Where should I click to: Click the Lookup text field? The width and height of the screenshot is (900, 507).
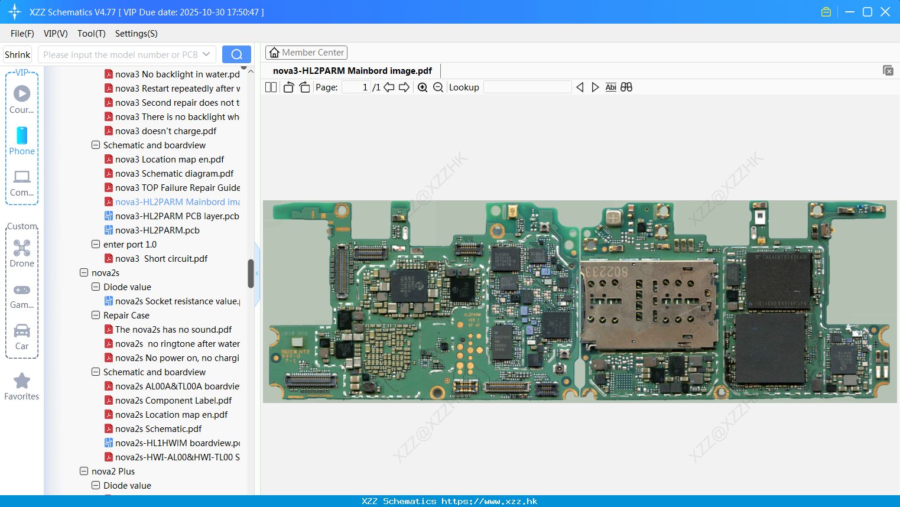pos(527,87)
